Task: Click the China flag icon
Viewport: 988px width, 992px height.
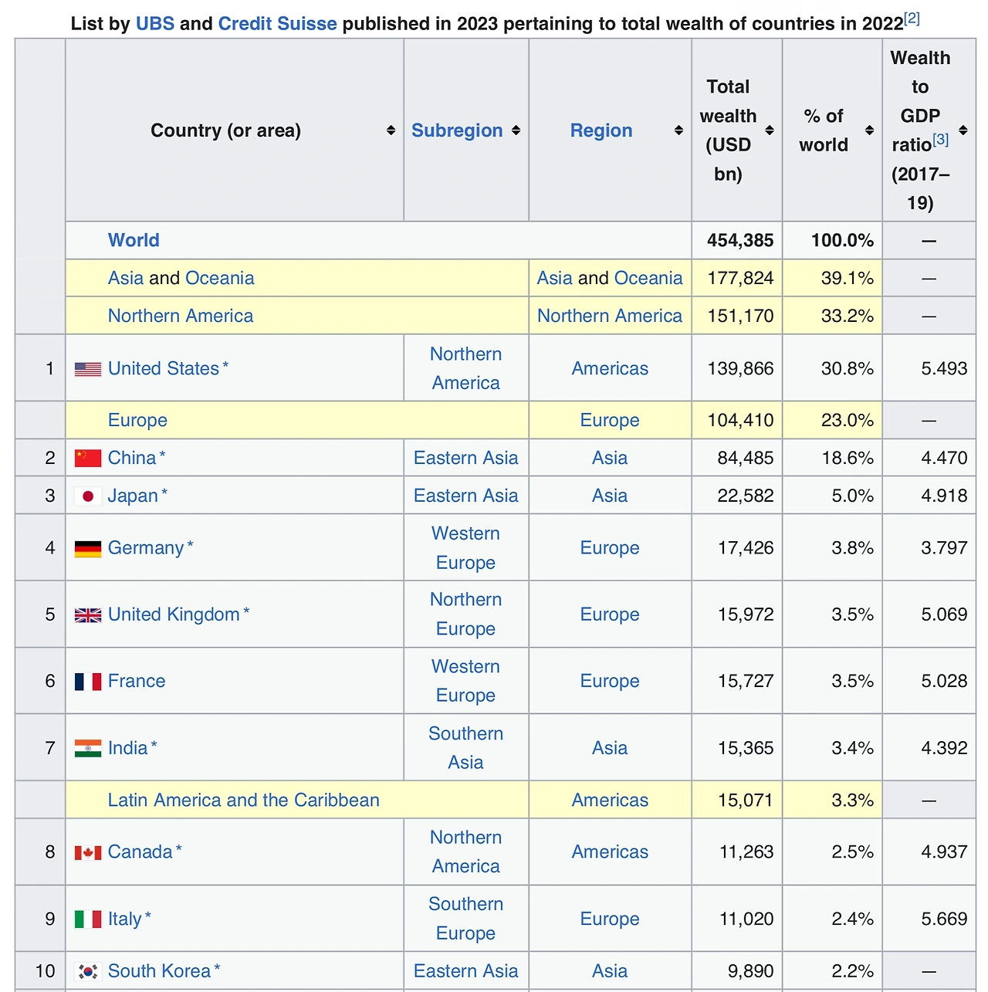Action: tap(88, 459)
